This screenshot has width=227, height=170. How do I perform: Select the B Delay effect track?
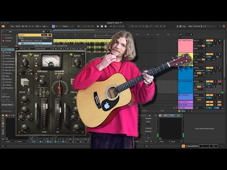(x=185, y=105)
